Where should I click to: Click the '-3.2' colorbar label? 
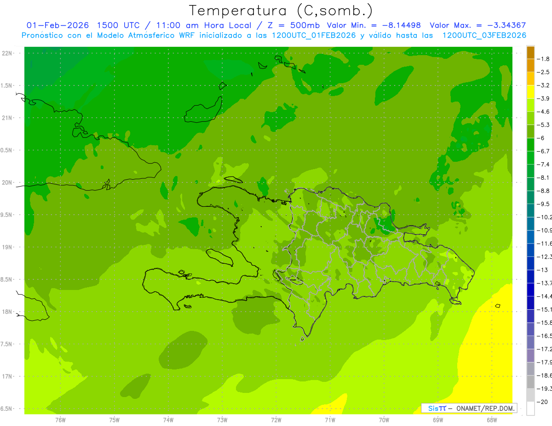coord(544,85)
